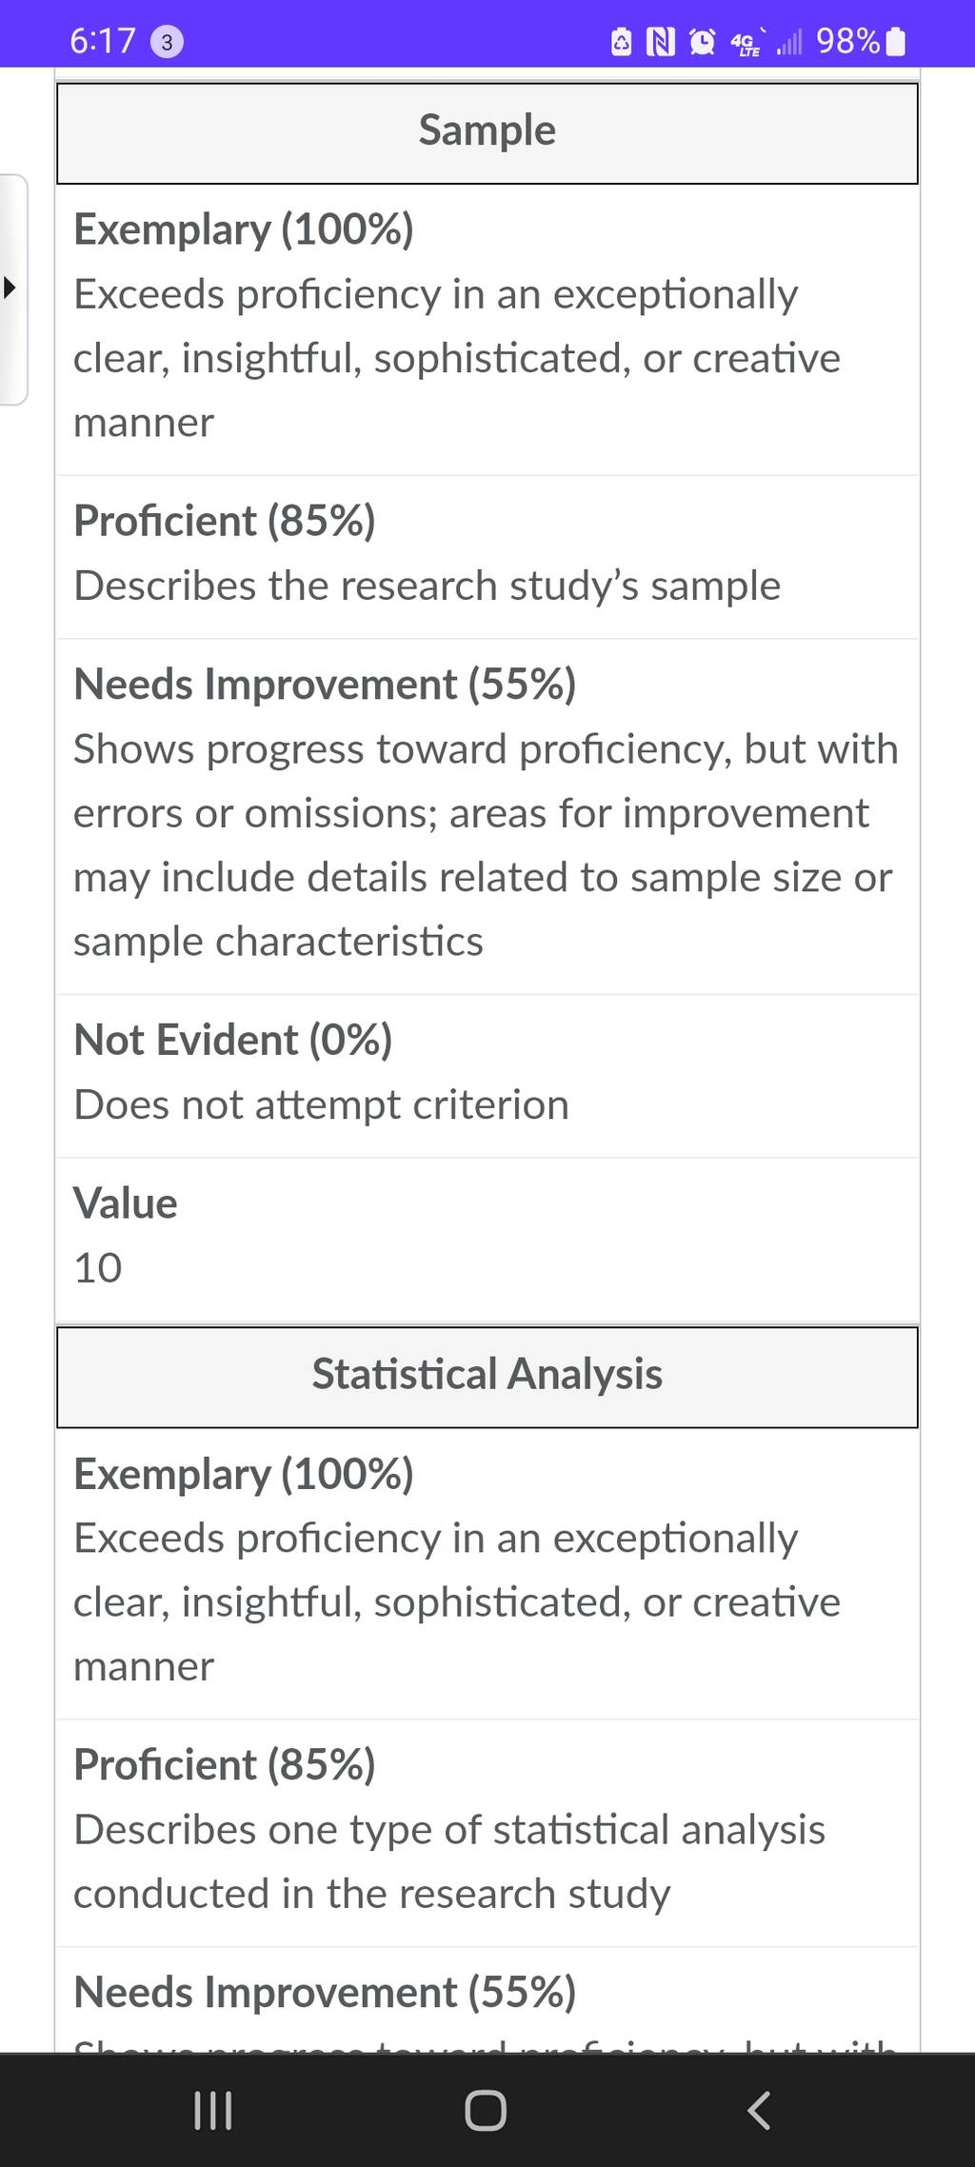Expand the side drawer arrow tab
The image size is (975, 2167).
pyautogui.click(x=13, y=288)
